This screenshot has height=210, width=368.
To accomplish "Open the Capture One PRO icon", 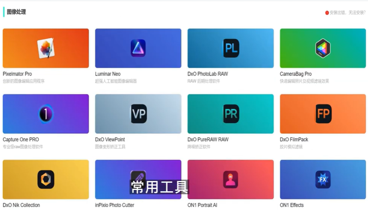I will 46,114.
